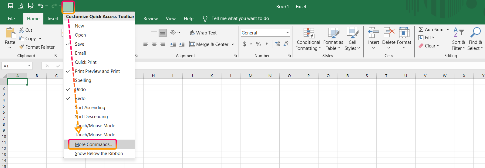Uncheck Undo in the Customize menu
Image resolution: width=485 pixels, height=168 pixels.
point(99,89)
